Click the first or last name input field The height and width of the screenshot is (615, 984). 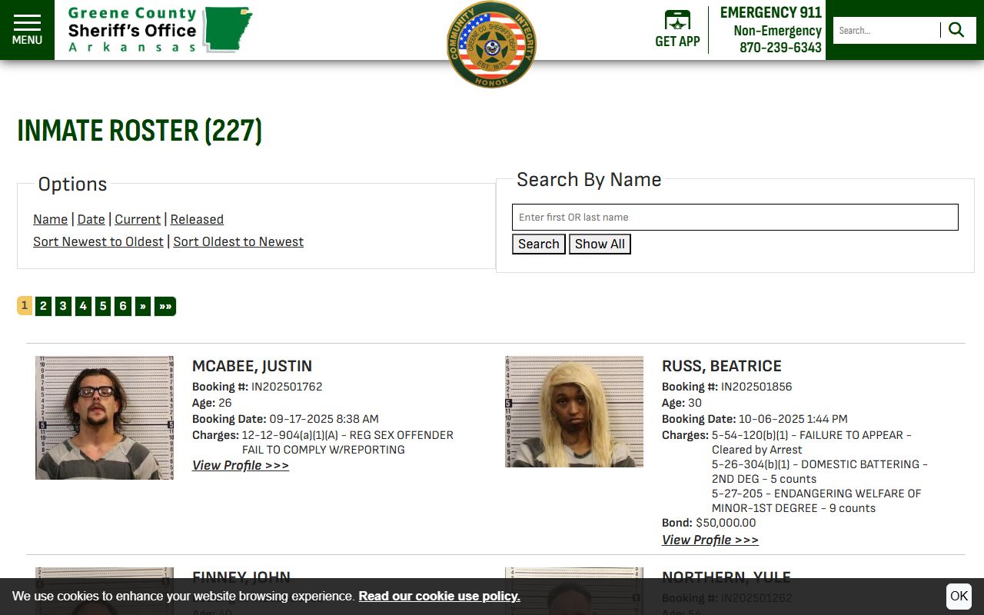pos(735,217)
